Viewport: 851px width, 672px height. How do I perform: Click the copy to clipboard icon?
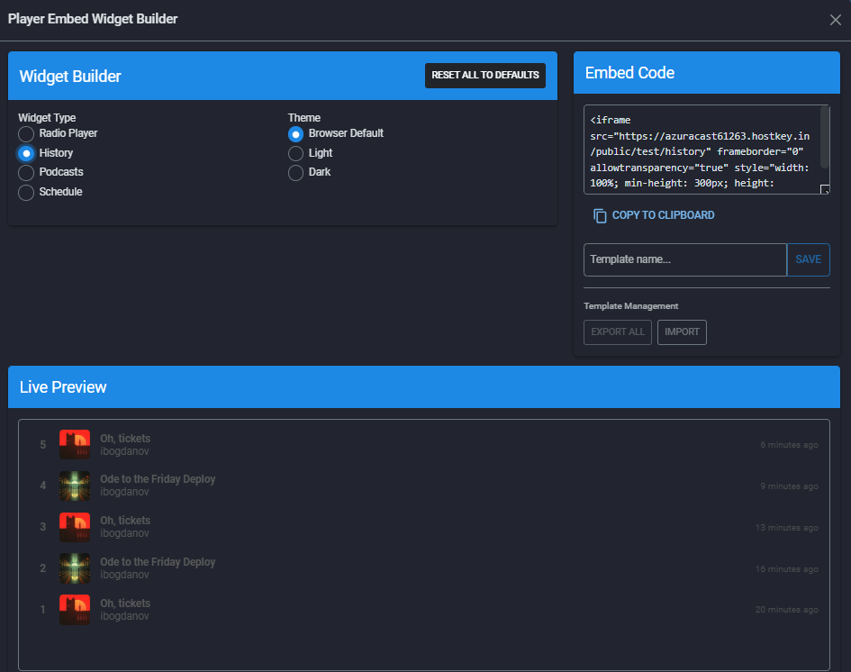[x=600, y=215]
